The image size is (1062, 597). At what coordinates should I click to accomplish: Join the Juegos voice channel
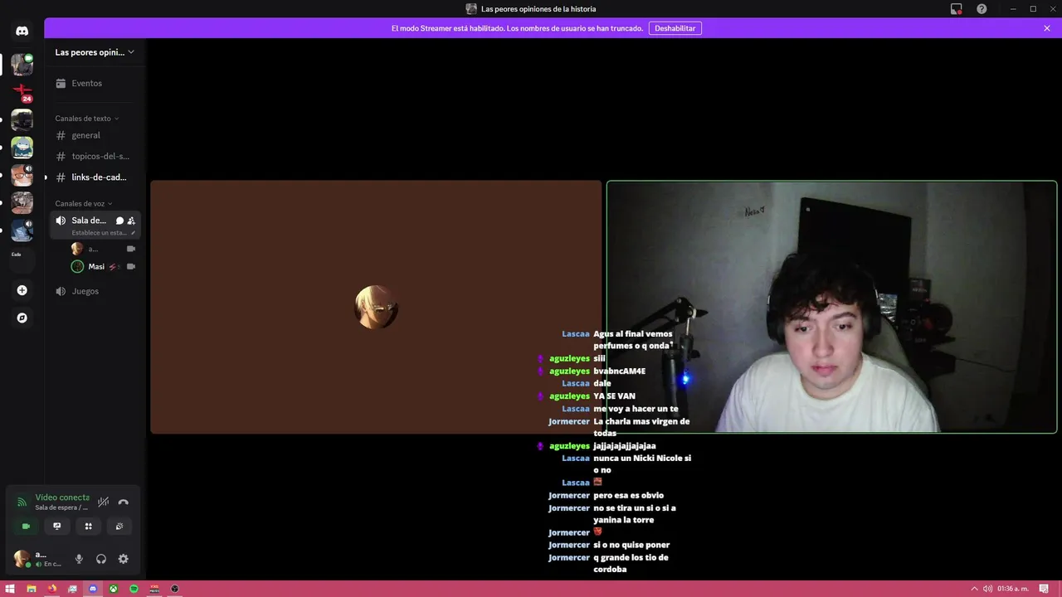(x=95, y=291)
